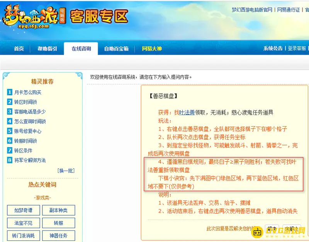Select the 转门派消耗 keyword button
The height and width of the screenshot is (242, 309).
tap(24, 235)
